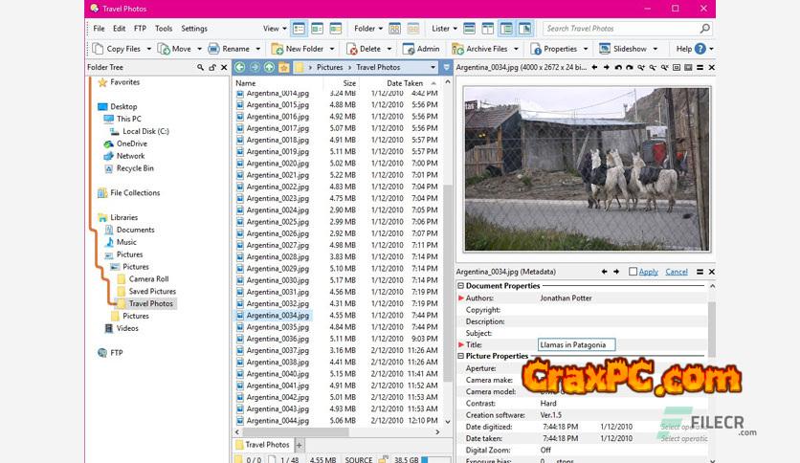Collapse the Picture Properties section
This screenshot has width=800, height=463.
(461, 356)
